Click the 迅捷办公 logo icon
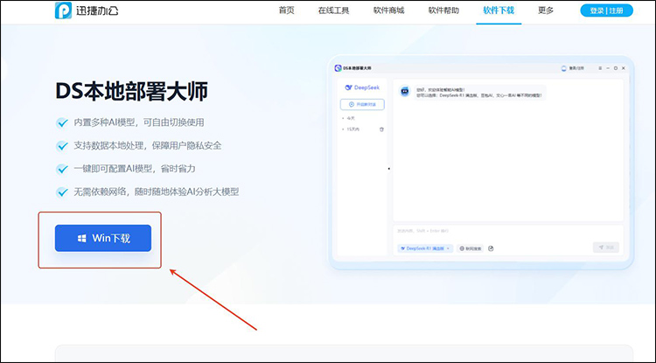This screenshot has height=363, width=656. point(63,10)
